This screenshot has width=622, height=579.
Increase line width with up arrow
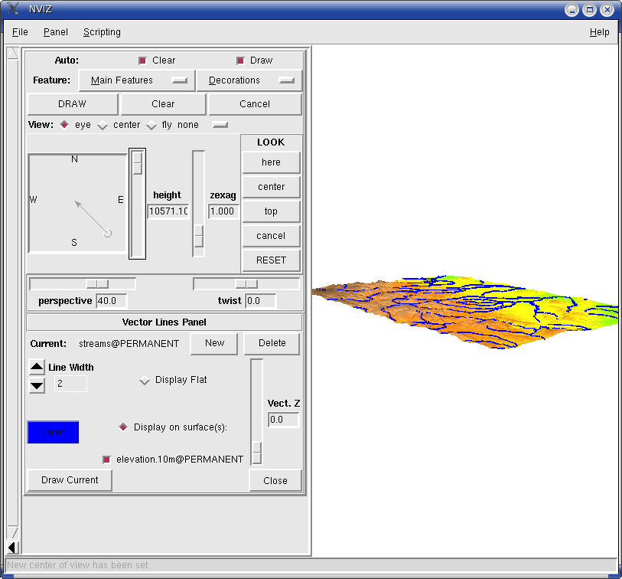[37, 367]
